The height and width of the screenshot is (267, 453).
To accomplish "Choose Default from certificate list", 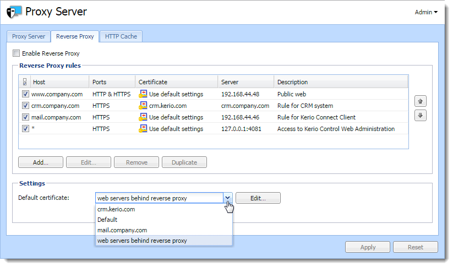I will point(164,220).
